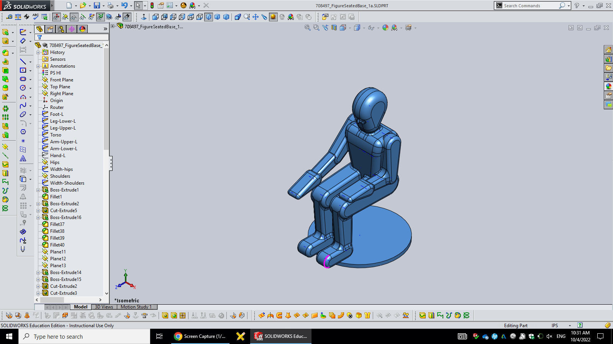Select the Polygon sketch tool

pos(23,132)
